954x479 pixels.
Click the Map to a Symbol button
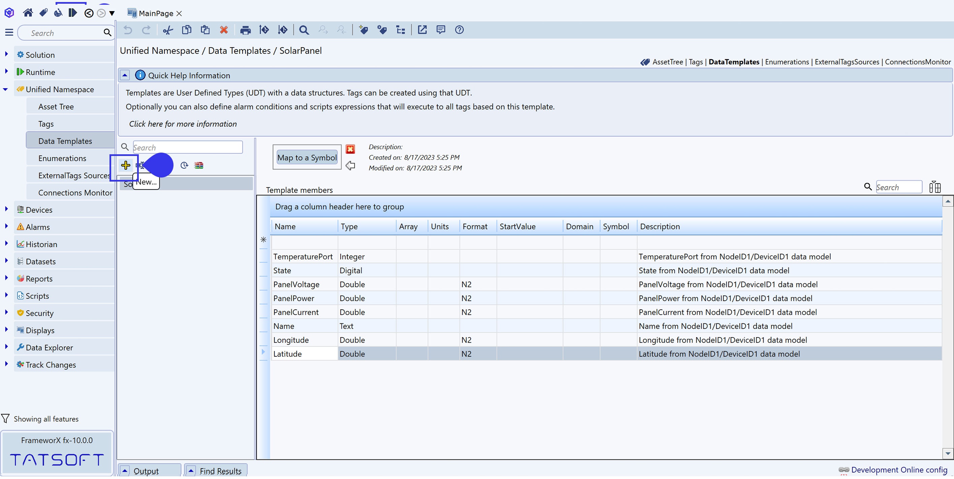pyautogui.click(x=307, y=157)
